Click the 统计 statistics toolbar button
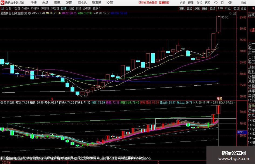Viewport: 255px width, 164px height. [x=205, y=8]
